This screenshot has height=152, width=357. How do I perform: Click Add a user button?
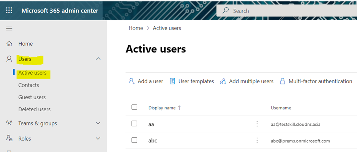[146, 81]
